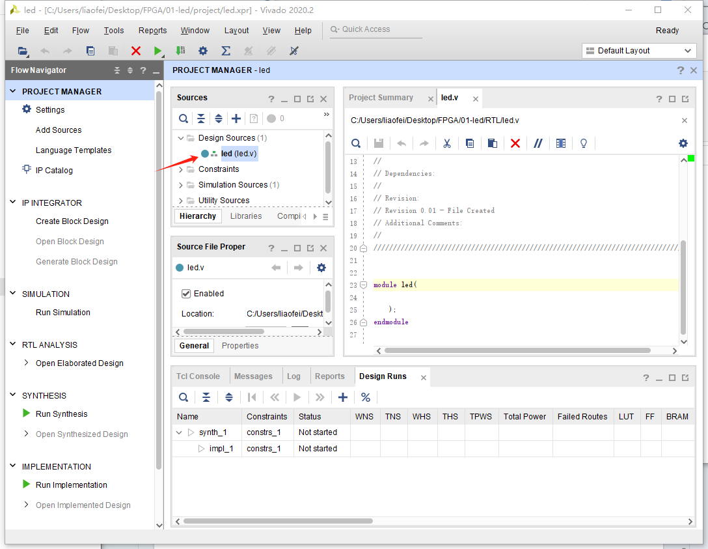Switch to Project Summary tab
Image resolution: width=708 pixels, height=549 pixels.
(x=381, y=98)
